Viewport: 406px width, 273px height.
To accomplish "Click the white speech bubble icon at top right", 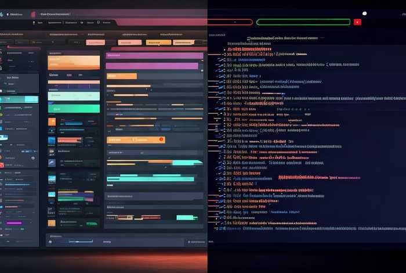I will click(x=364, y=13).
